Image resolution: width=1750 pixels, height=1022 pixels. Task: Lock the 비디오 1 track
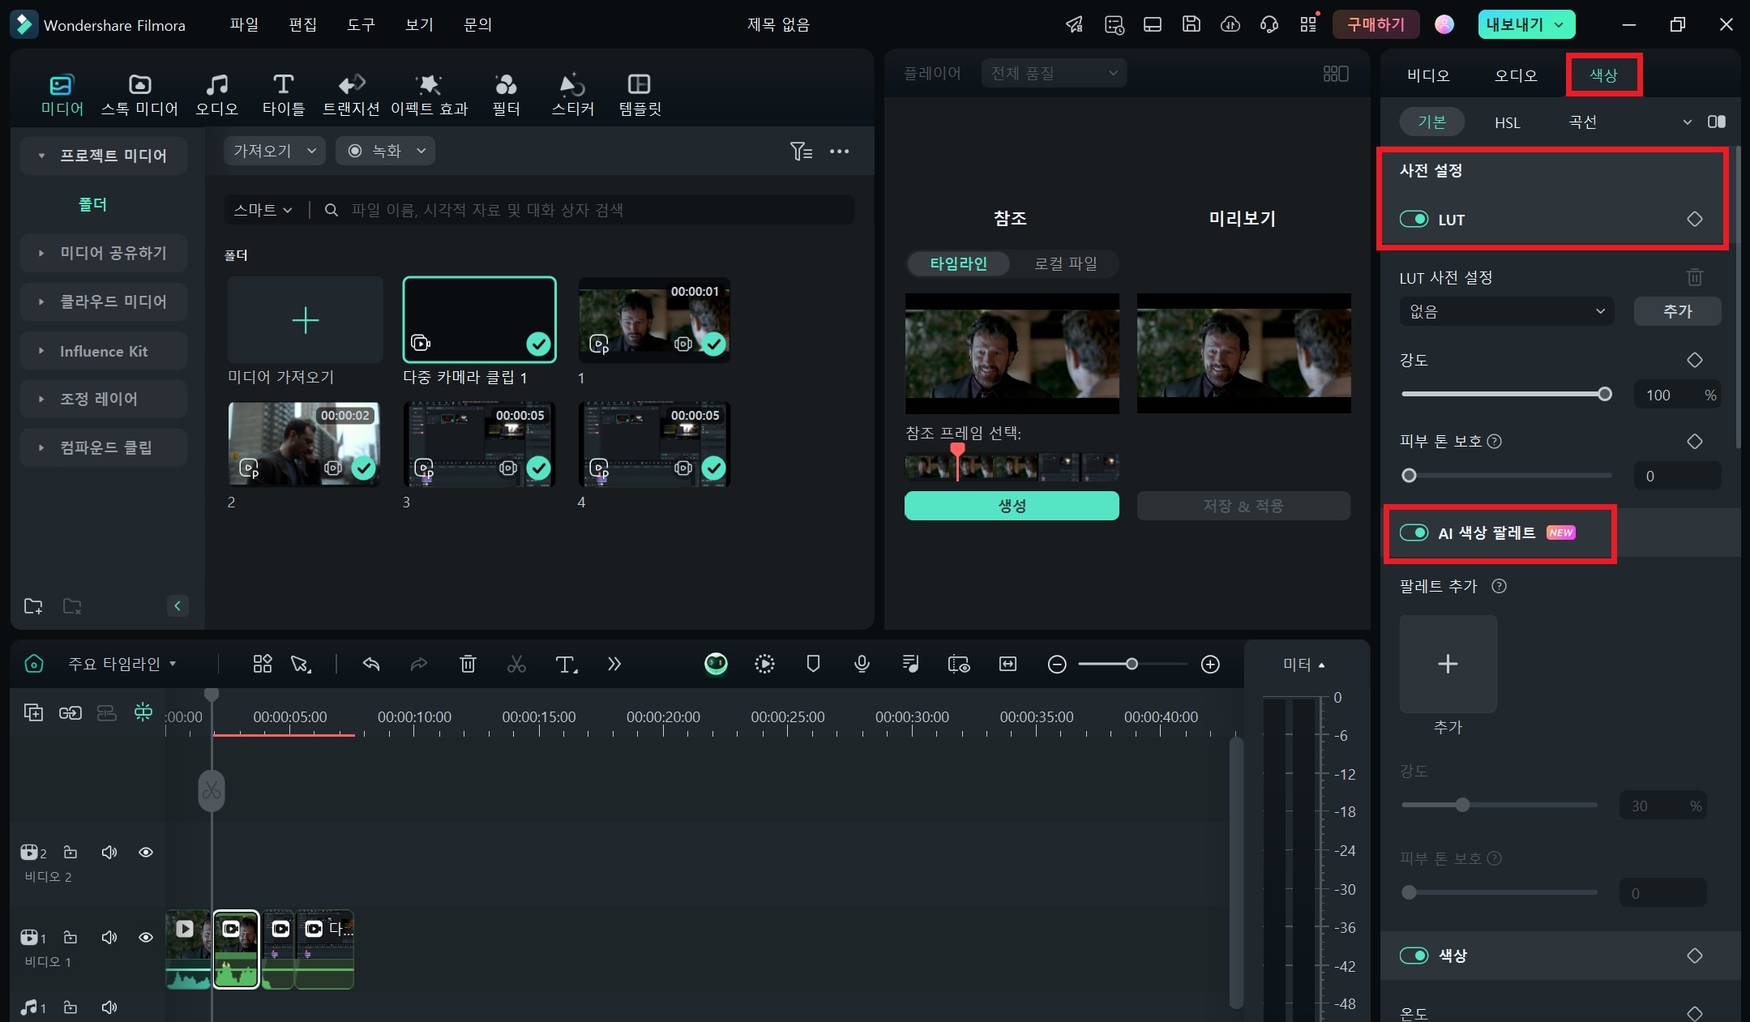(71, 938)
